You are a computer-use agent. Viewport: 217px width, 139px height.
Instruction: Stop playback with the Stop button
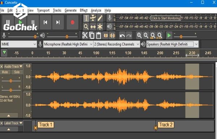click(33, 22)
